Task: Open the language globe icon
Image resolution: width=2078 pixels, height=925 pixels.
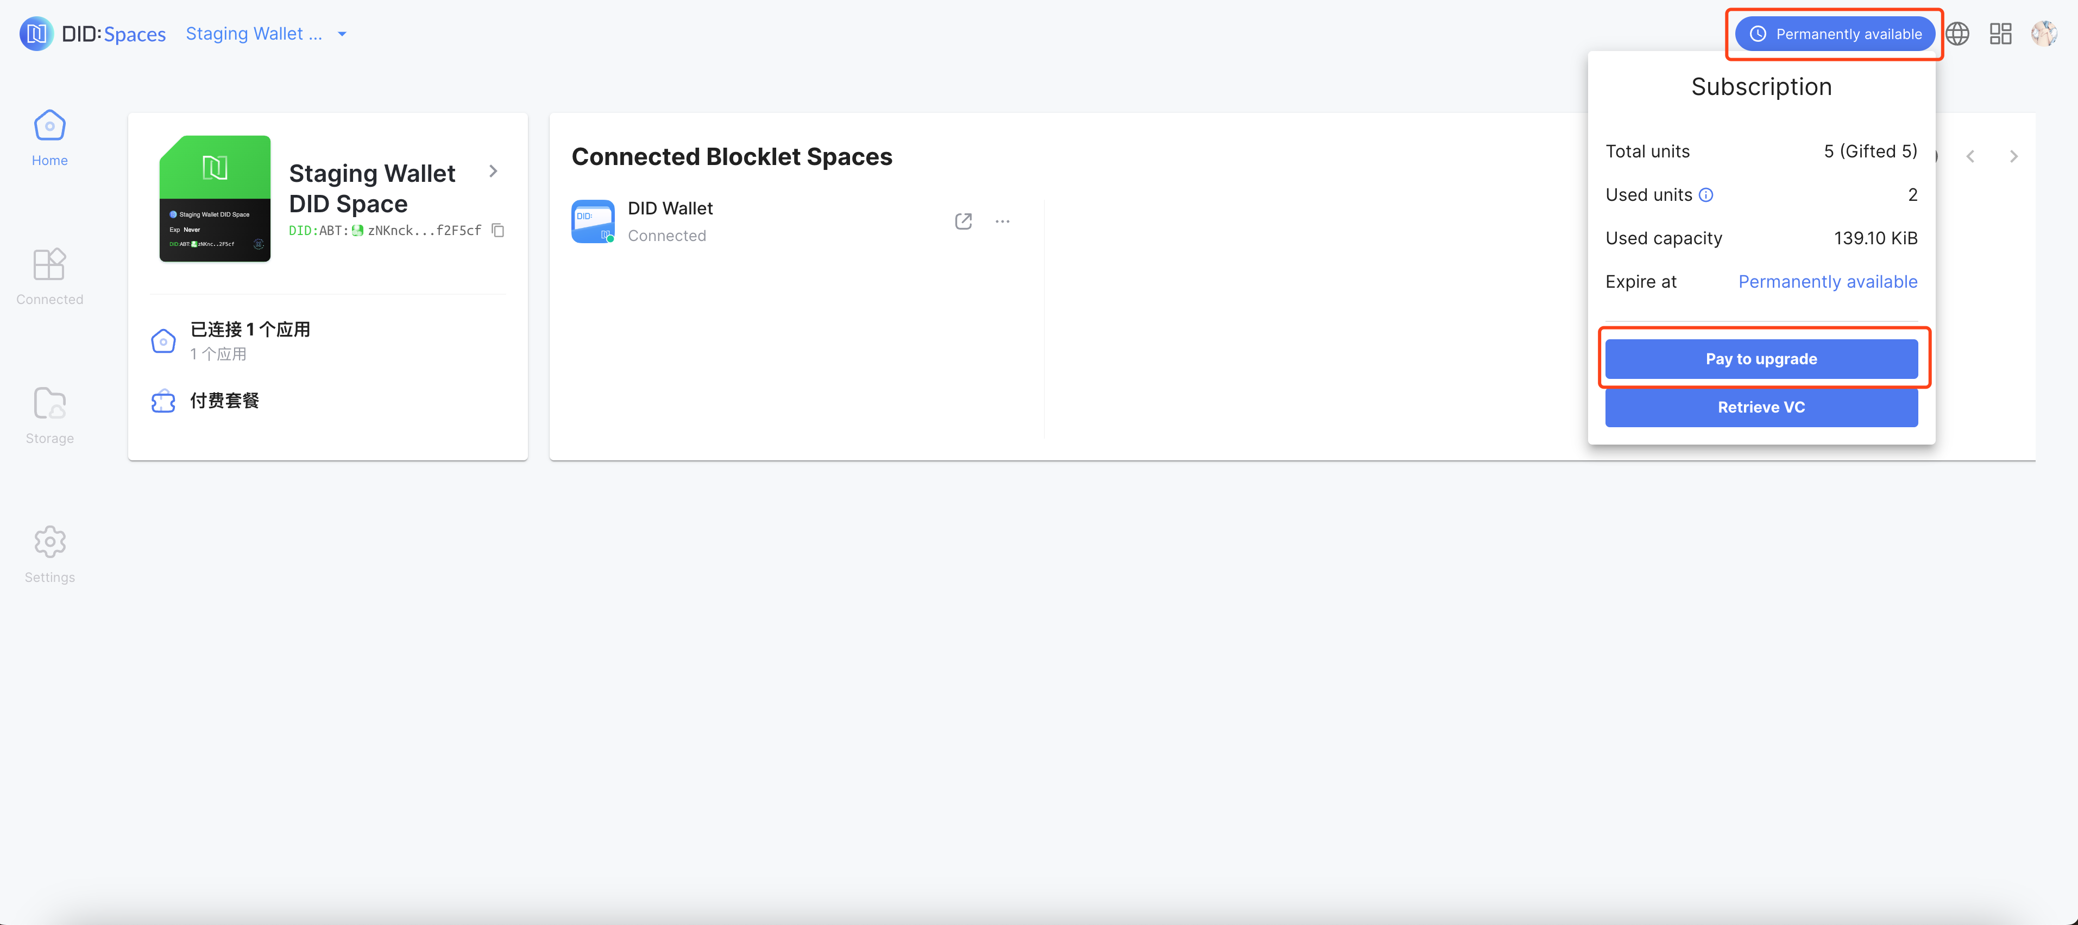Action: coord(1957,34)
